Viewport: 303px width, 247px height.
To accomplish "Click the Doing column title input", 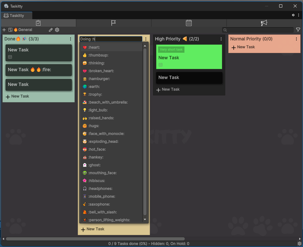I will pos(111,39).
